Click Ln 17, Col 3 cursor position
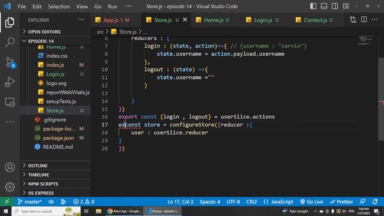 click(180, 202)
